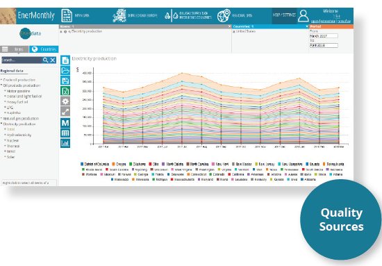This screenshot has width=382, height=266.
Task: Switch to table view grid icon
Action: 65,133
